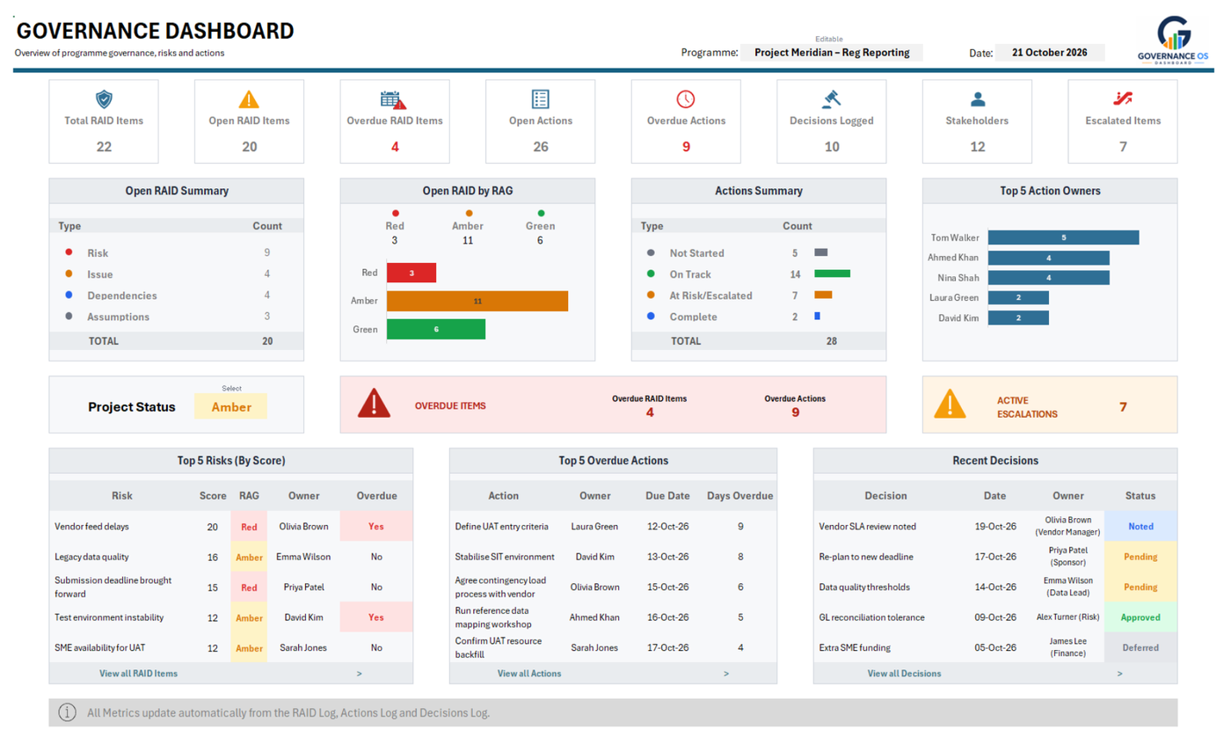Click the 'Score' column header in Top 5 Risks
1231x744 pixels.
(x=212, y=496)
